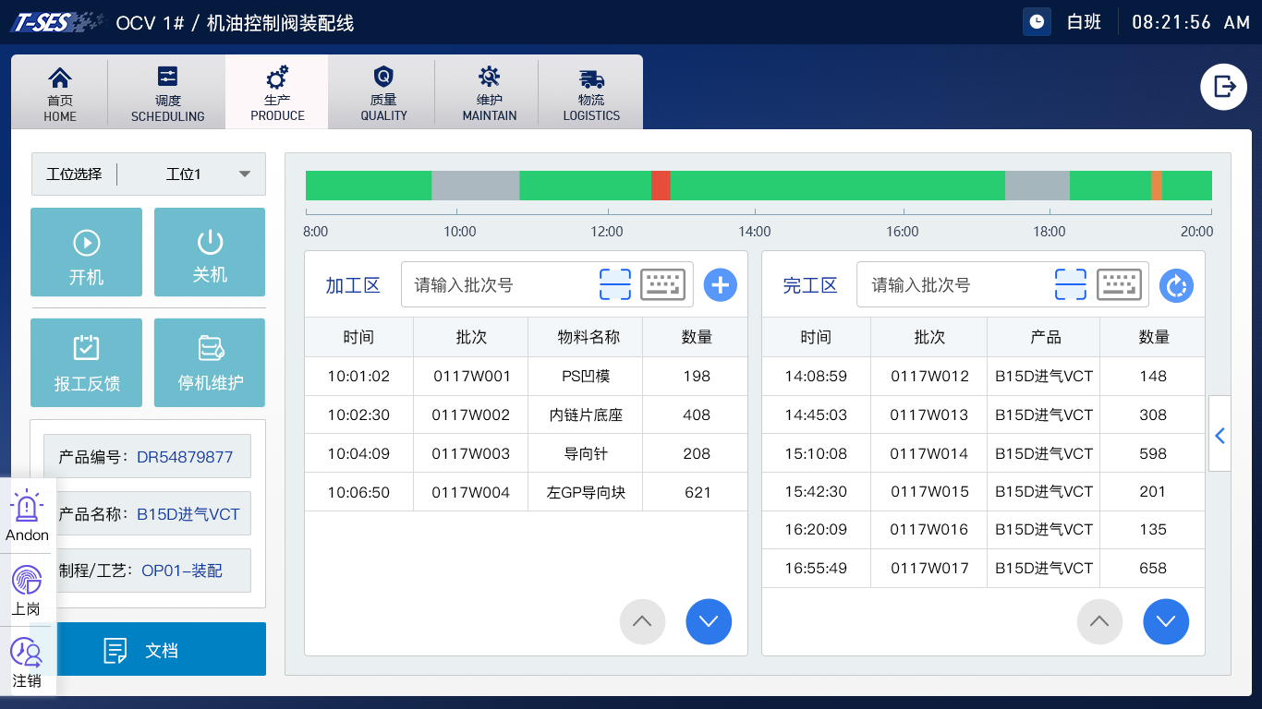Open the on-screen keyboard for 完工区 search
Viewport: 1262px width, 709px height.
(1119, 284)
